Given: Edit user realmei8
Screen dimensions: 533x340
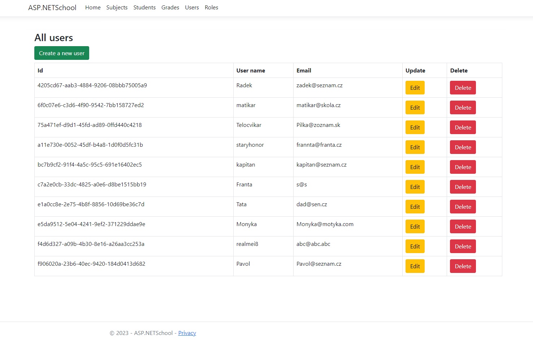Looking at the screenshot, I should pyautogui.click(x=415, y=246).
